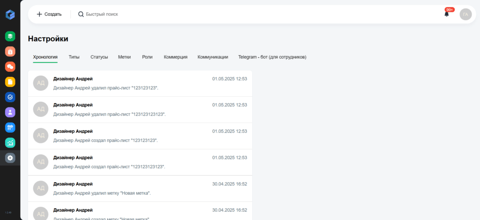Open the yellow document sidebar icon
Image resolution: width=480 pixels, height=220 pixels.
point(10,82)
